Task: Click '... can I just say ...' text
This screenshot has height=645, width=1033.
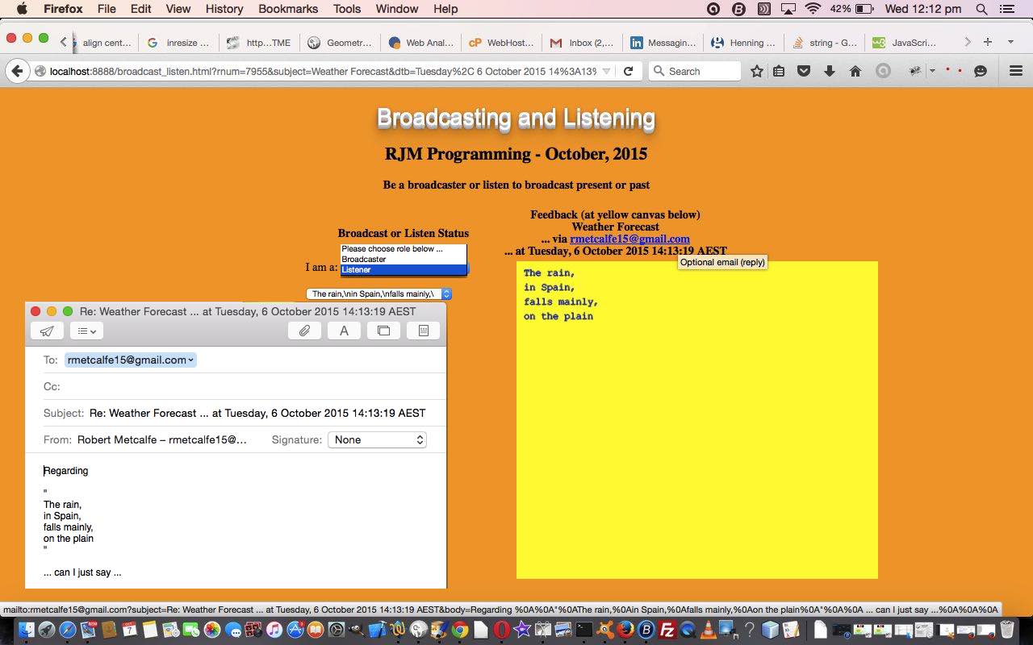Action: tap(82, 572)
